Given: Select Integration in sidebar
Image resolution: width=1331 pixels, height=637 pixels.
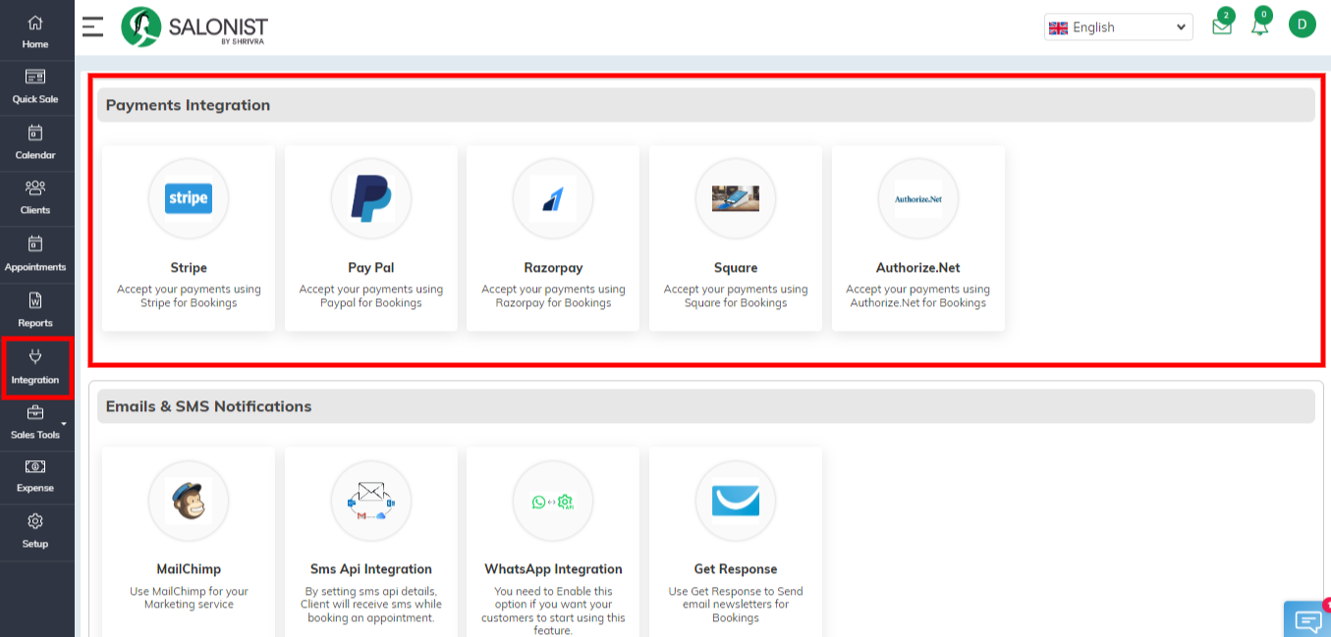Looking at the screenshot, I should point(35,366).
